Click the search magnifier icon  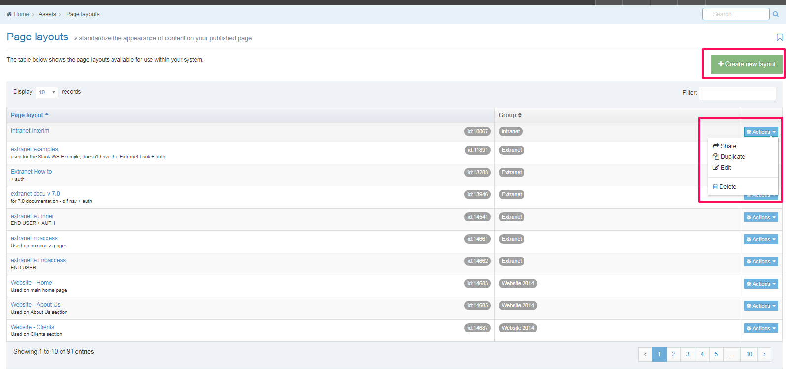(x=776, y=14)
